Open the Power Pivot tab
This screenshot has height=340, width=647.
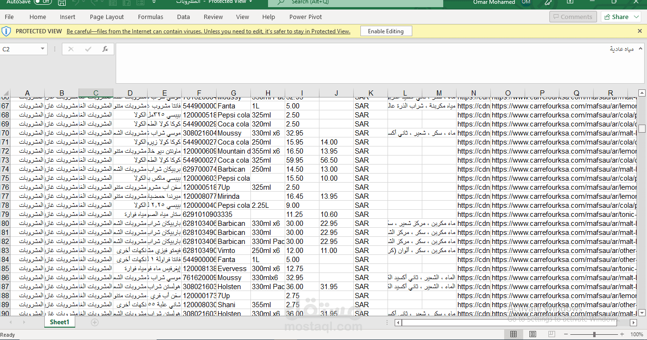pos(306,17)
